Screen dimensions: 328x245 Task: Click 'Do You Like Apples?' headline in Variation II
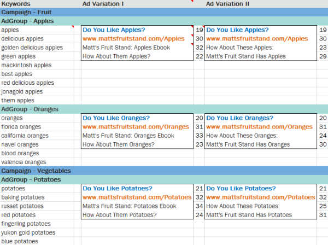tap(238, 30)
